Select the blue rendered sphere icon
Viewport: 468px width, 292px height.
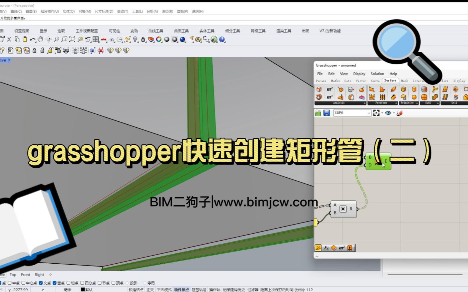(183, 39)
